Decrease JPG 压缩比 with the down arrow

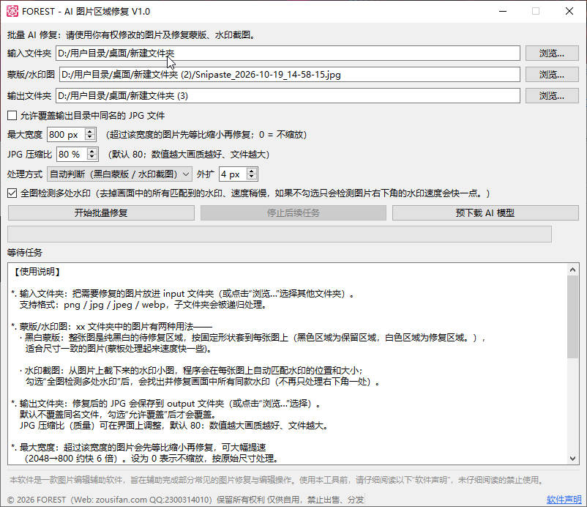tap(92, 158)
